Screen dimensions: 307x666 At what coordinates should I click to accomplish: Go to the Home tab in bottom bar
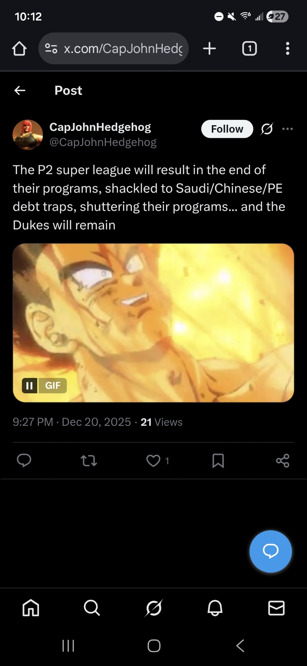pyautogui.click(x=31, y=608)
